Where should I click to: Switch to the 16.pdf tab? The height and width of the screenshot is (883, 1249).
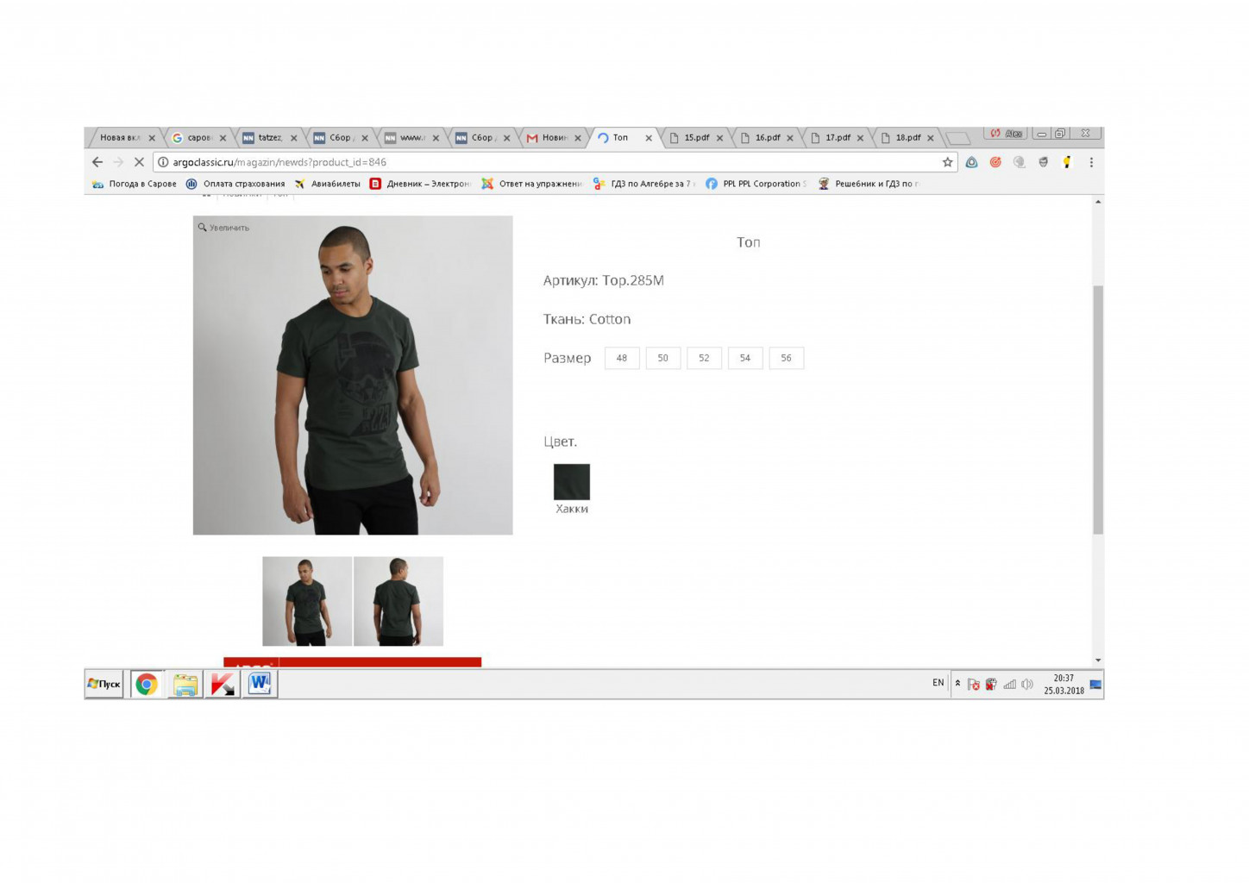click(766, 138)
